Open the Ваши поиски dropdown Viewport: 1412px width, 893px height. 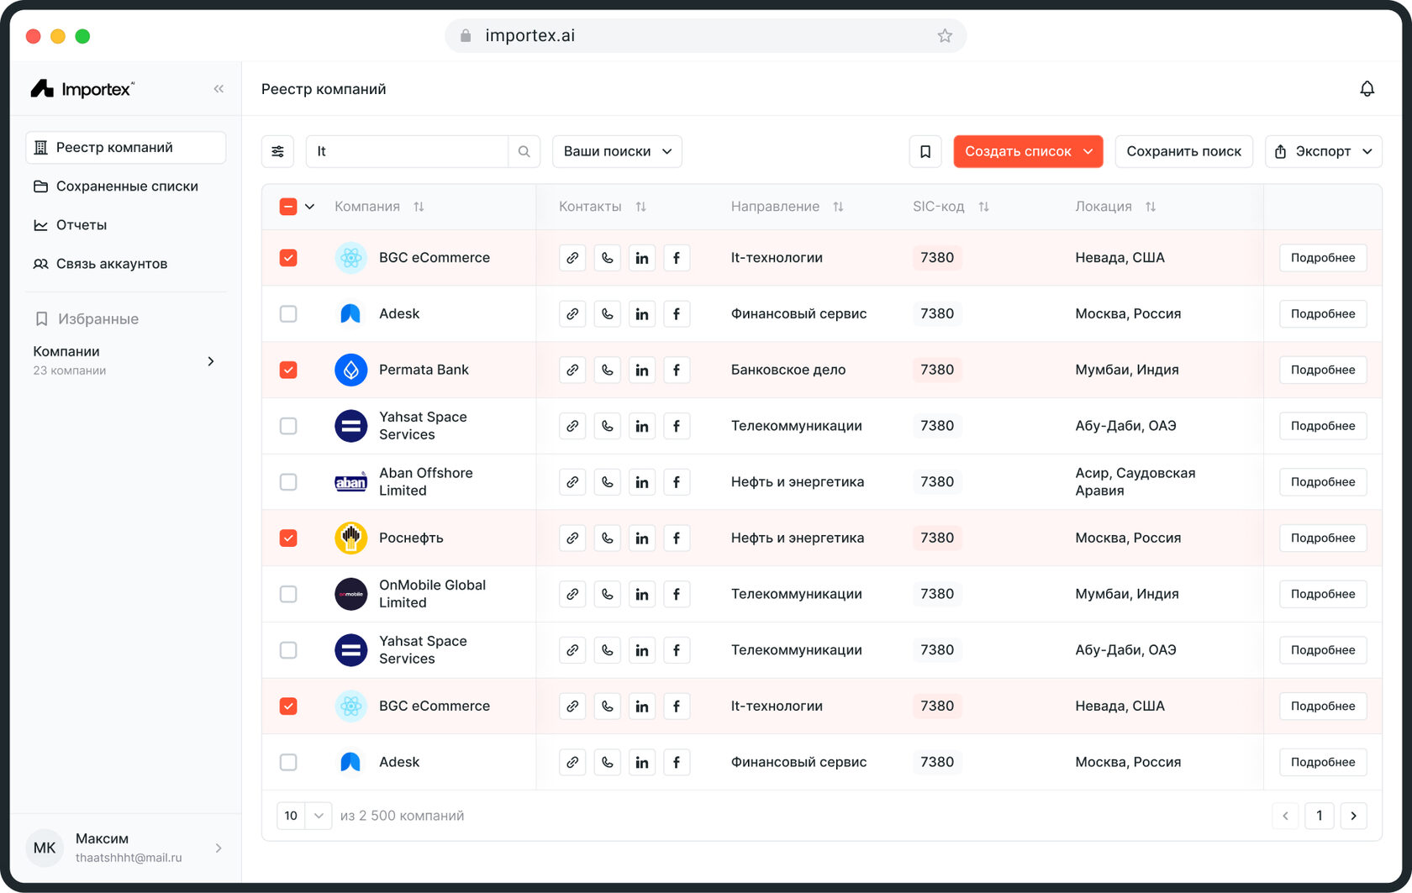[617, 151]
